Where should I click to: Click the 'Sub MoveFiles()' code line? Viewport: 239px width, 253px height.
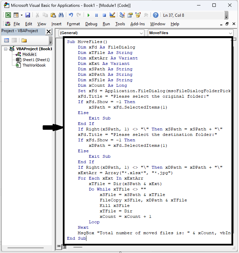(87, 42)
